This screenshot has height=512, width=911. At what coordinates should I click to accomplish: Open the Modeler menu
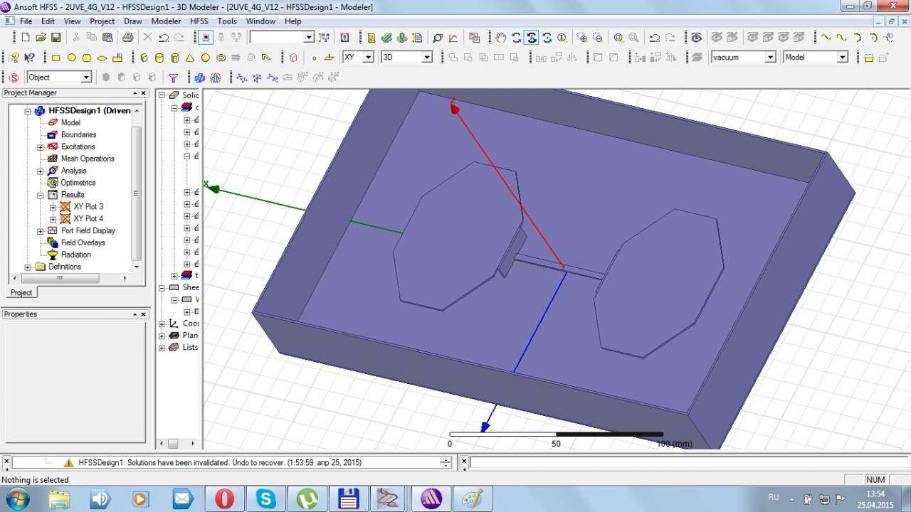click(166, 21)
